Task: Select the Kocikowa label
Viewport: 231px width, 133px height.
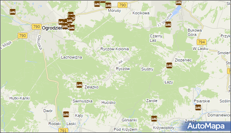Action: pyautogui.click(x=141, y=13)
